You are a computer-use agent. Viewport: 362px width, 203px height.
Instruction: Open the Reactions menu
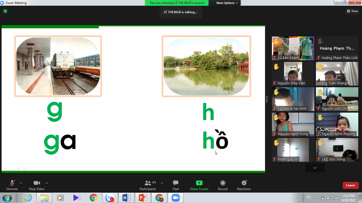point(244,185)
